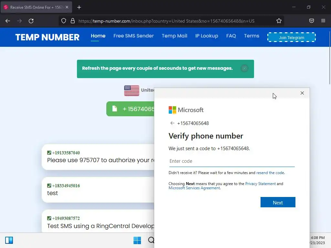Open taskbar search
The image size is (331, 248).
[x=151, y=240]
